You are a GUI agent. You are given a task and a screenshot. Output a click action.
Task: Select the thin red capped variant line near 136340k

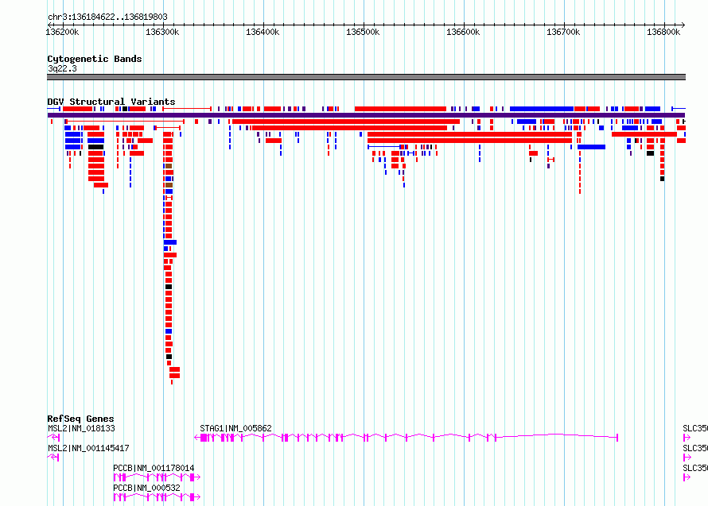(187, 109)
